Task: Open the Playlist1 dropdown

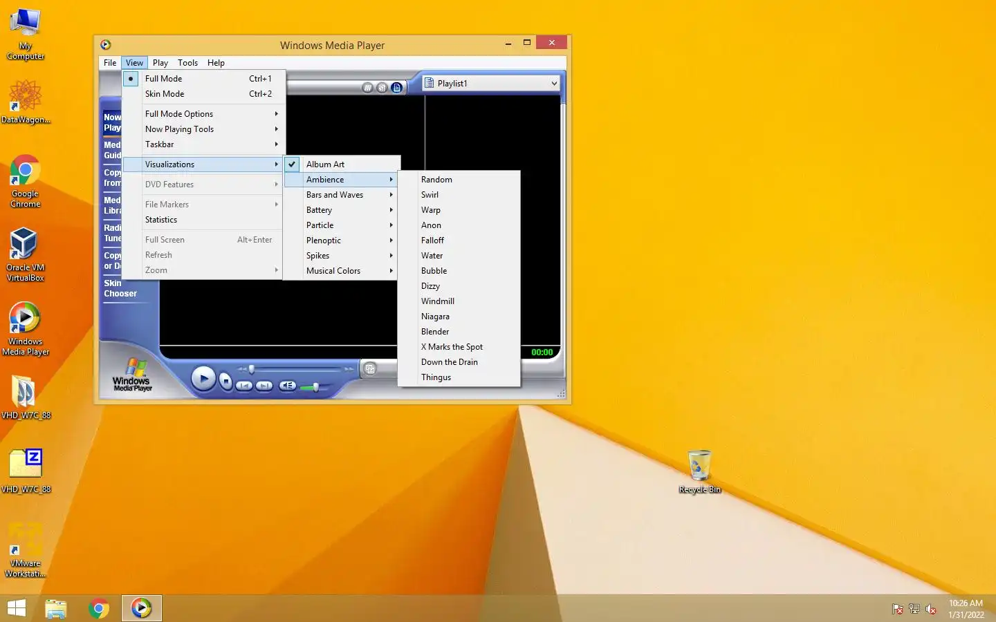Action: [x=491, y=84]
